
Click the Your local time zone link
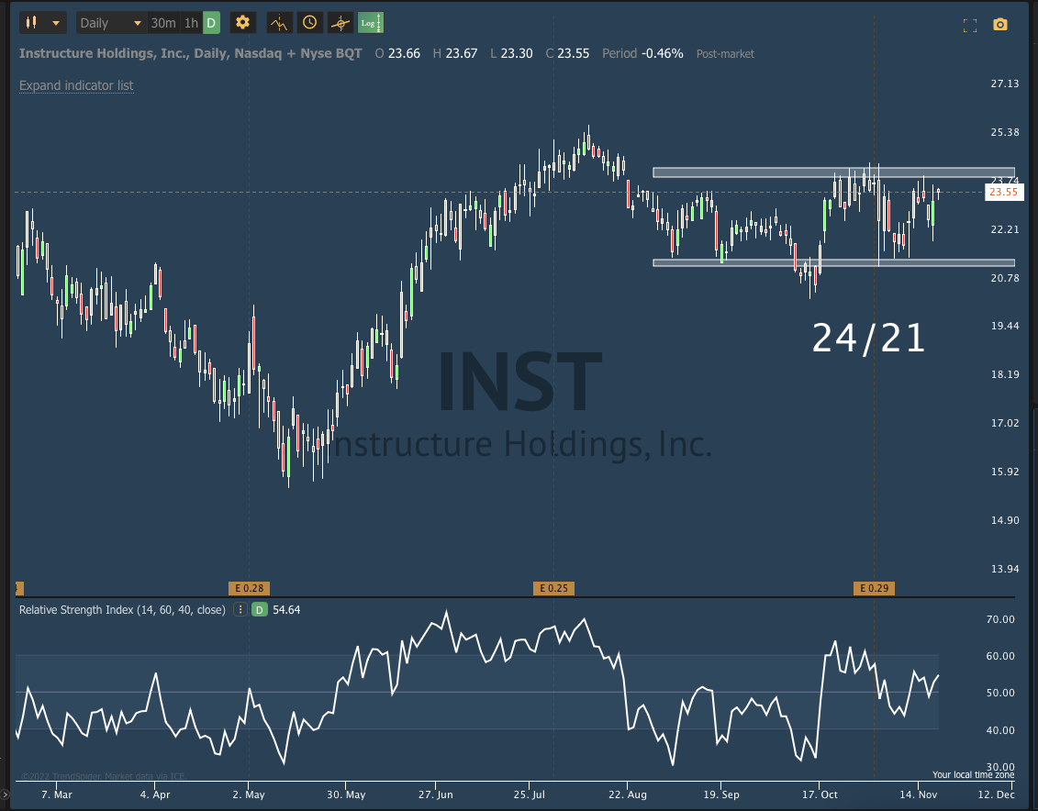coord(974,774)
